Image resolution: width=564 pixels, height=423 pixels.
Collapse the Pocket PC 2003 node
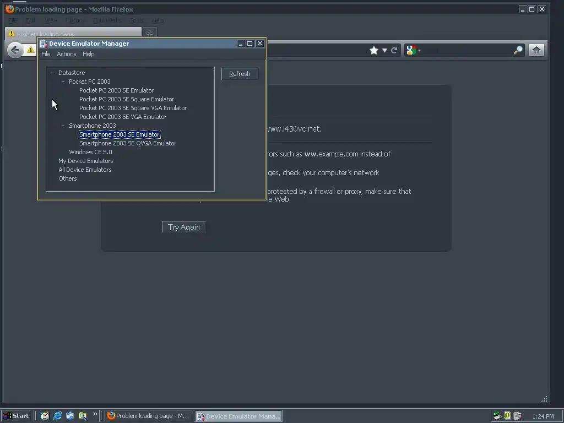(x=63, y=82)
